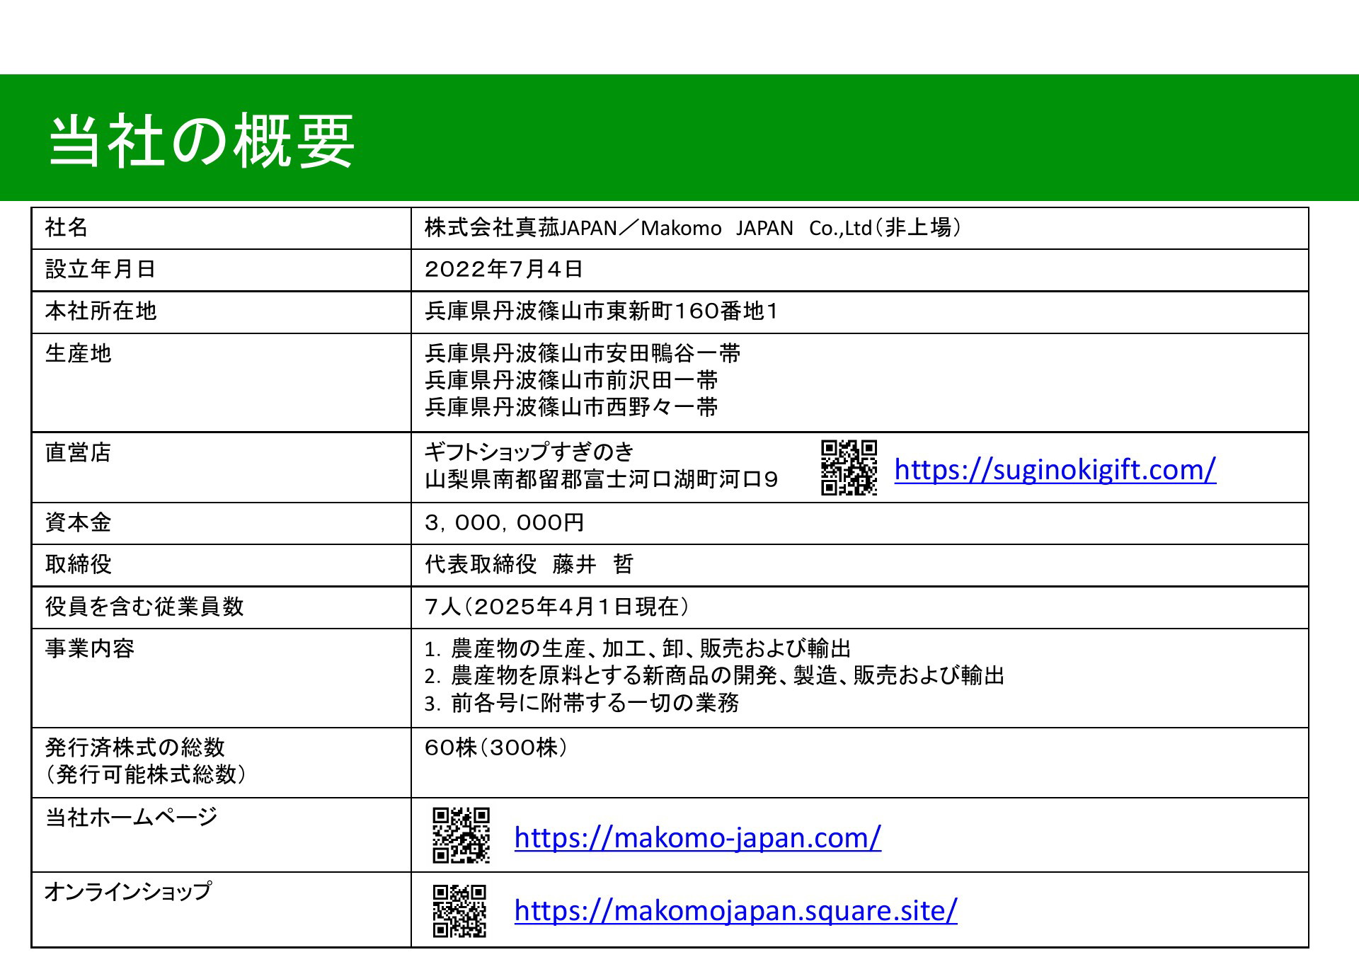
Task: Click the slide title 当社の概要
Action: 202,140
